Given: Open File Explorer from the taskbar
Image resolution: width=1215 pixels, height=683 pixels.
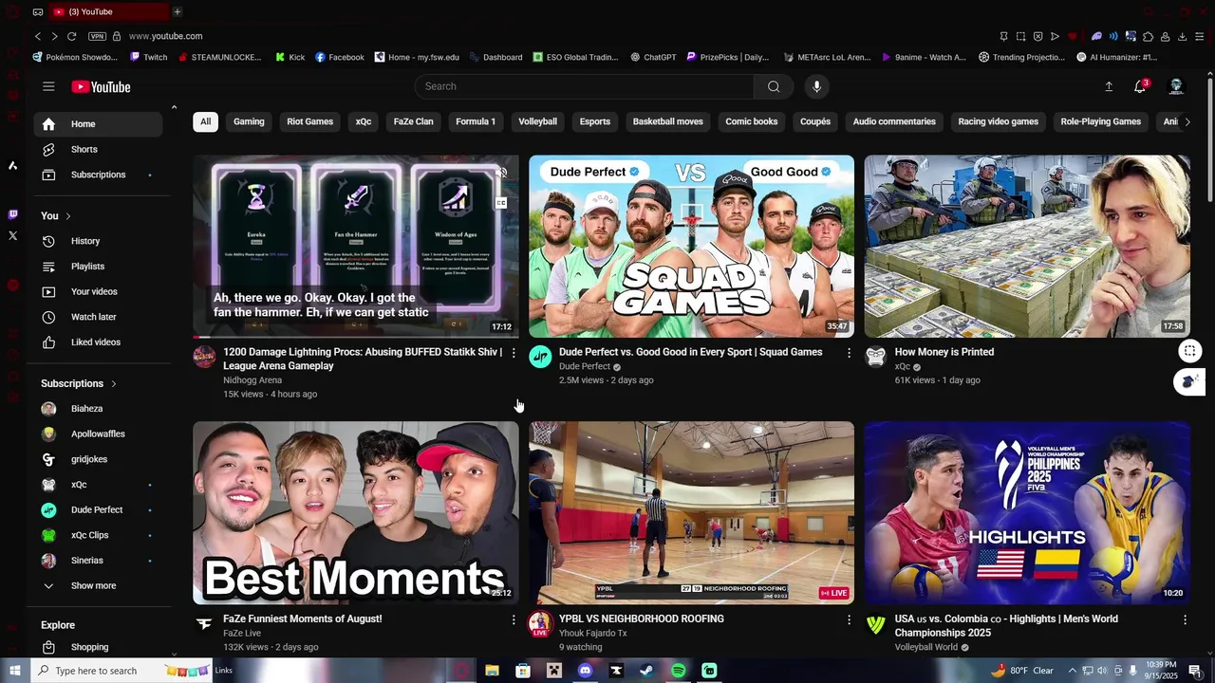Looking at the screenshot, I should click(492, 671).
